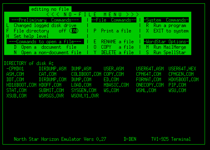Click 'TVI-925 Terminal' status text
The image size is (210, 150).
click(171, 139)
